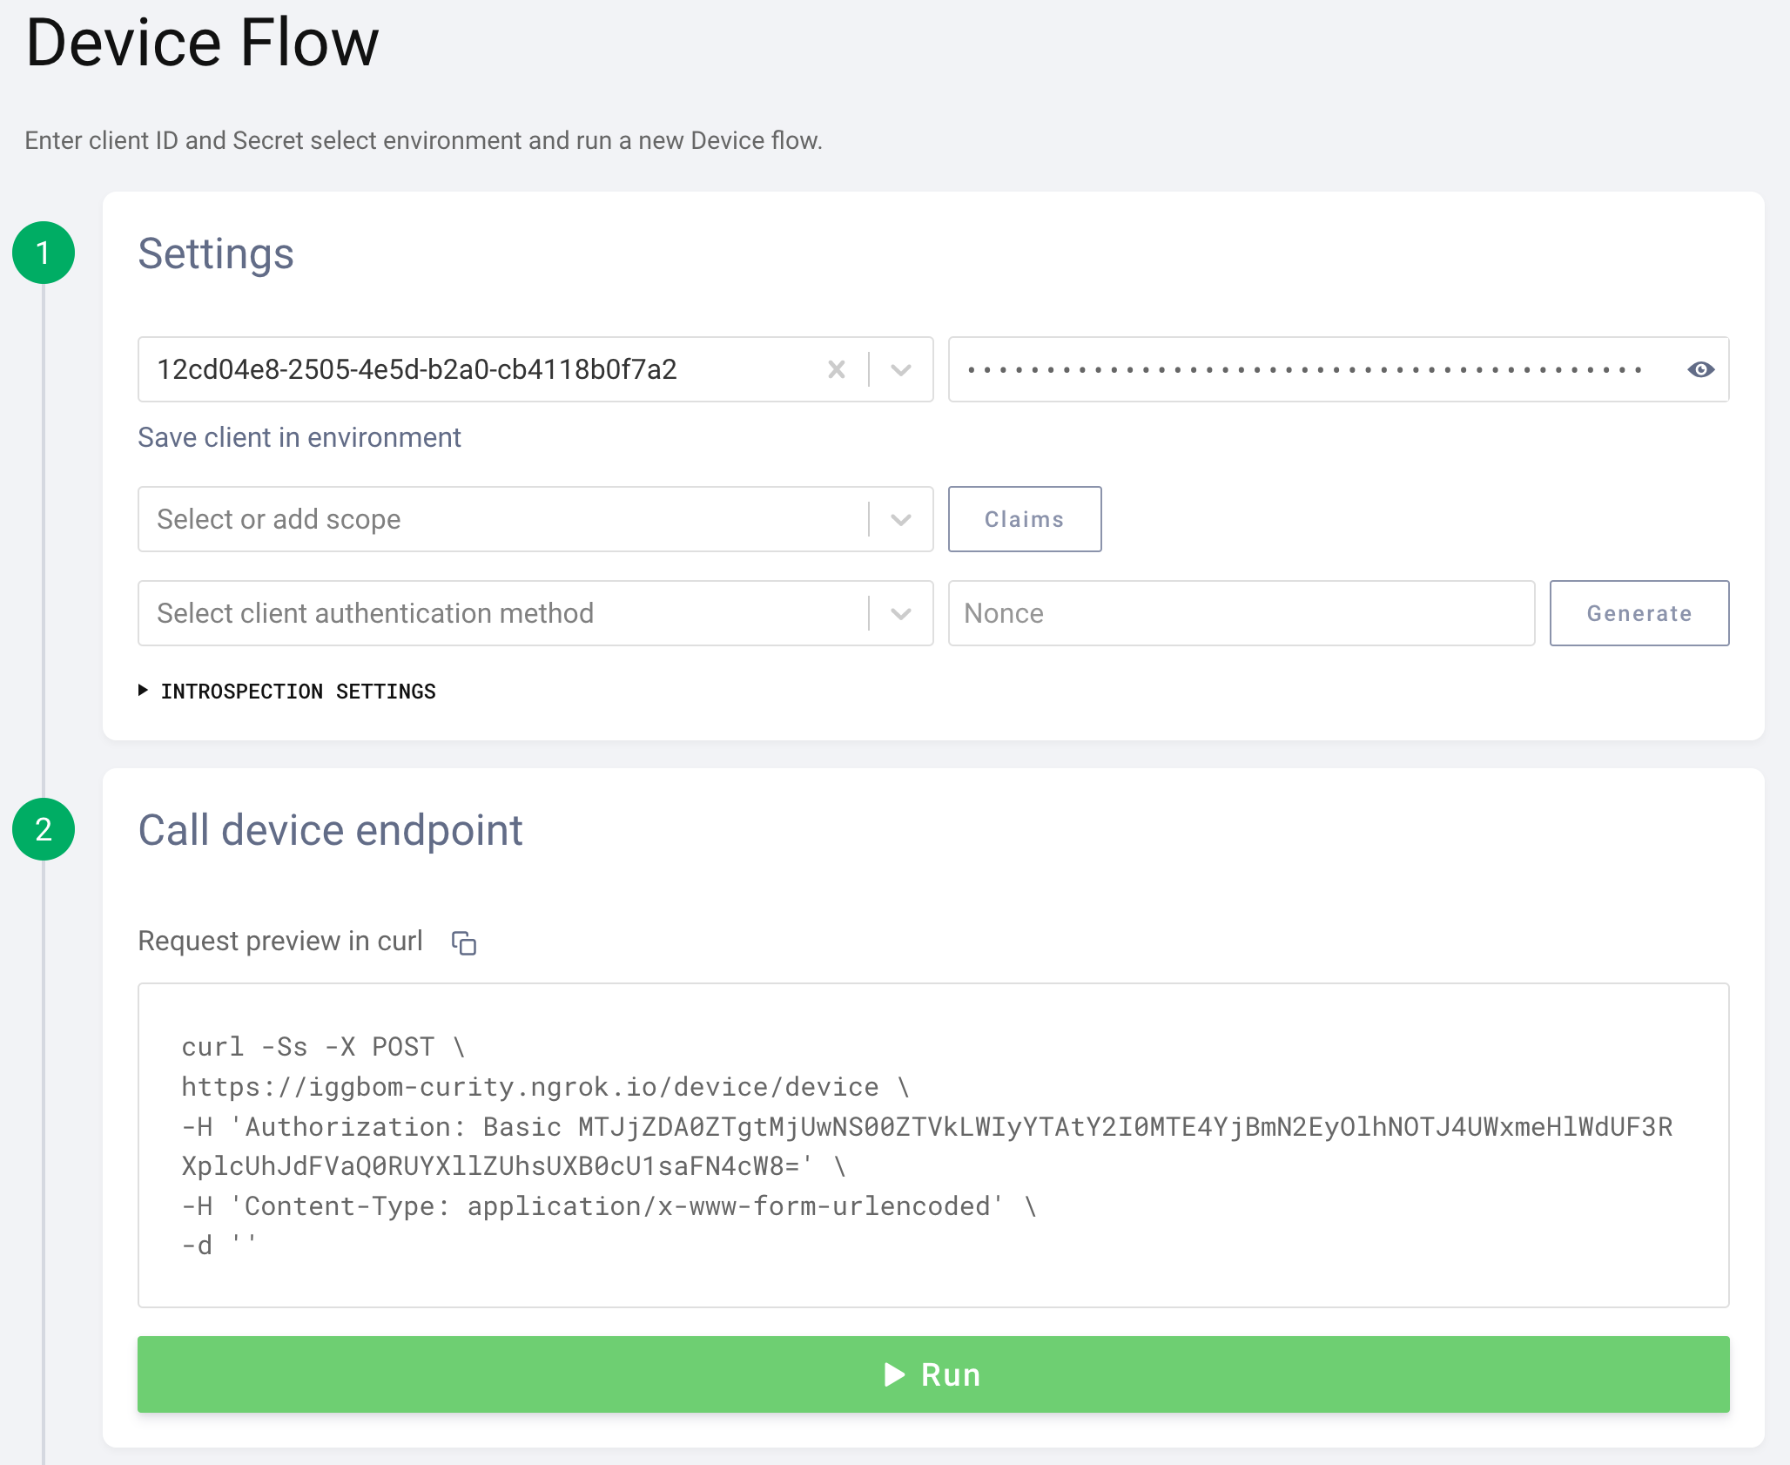Generate a nonce value
Image resolution: width=1790 pixels, height=1465 pixels.
click(1639, 613)
